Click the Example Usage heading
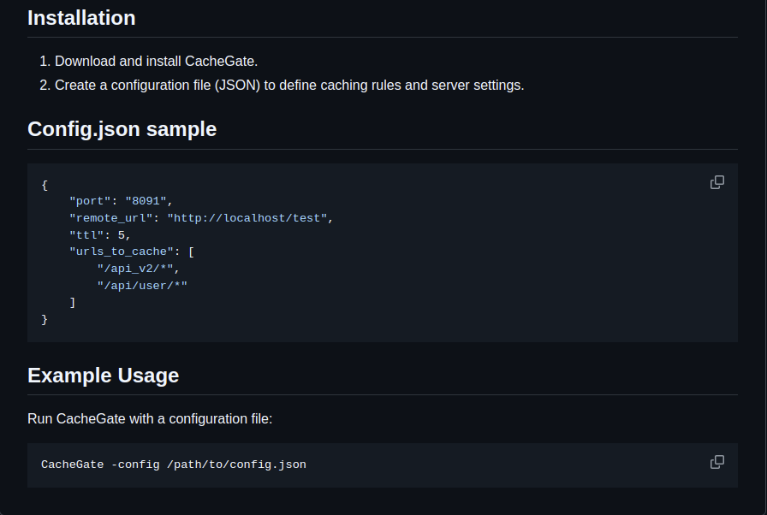The image size is (767, 515). [x=103, y=376]
